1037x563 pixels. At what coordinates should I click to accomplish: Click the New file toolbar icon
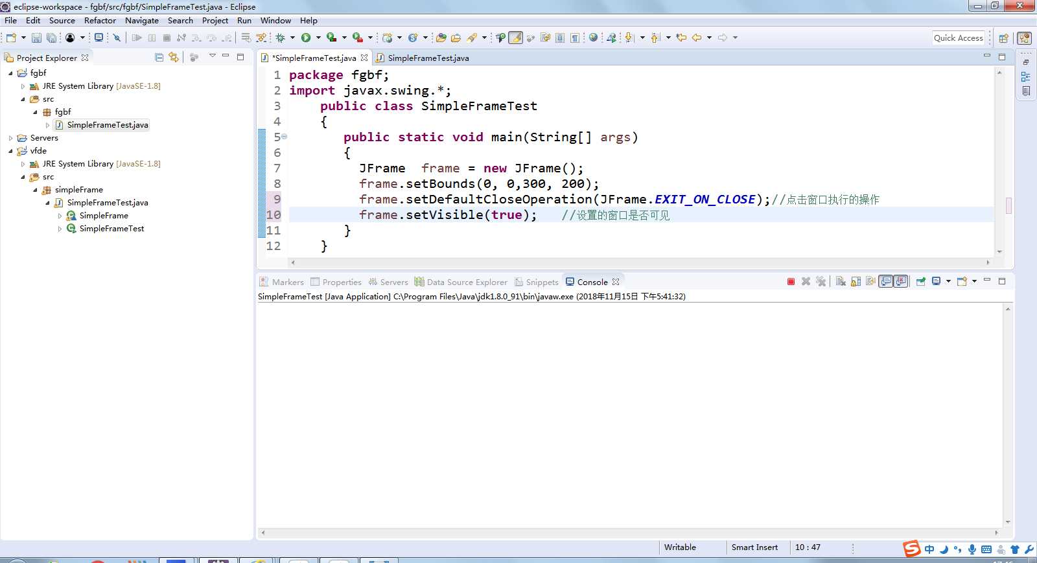(11, 38)
